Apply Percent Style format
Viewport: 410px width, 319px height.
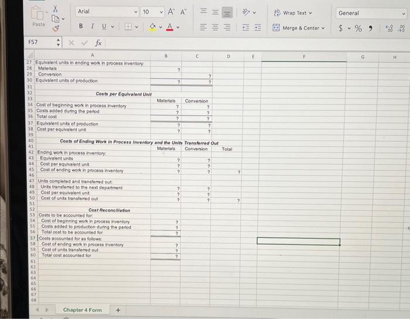click(x=358, y=28)
